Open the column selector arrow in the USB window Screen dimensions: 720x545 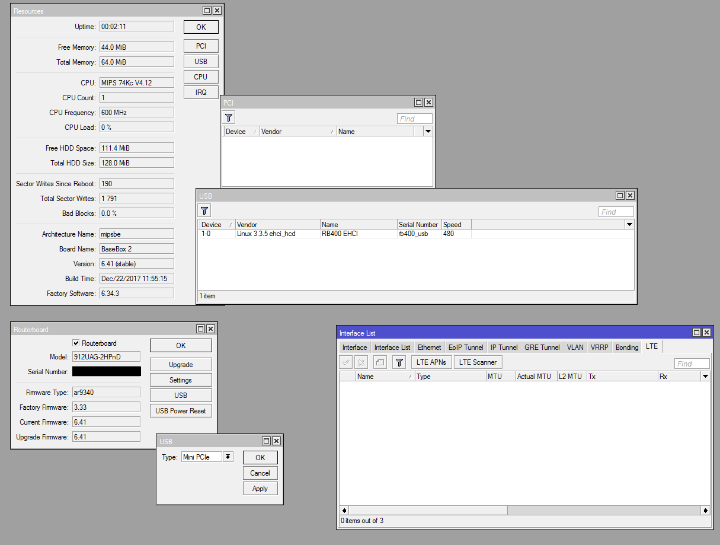629,224
